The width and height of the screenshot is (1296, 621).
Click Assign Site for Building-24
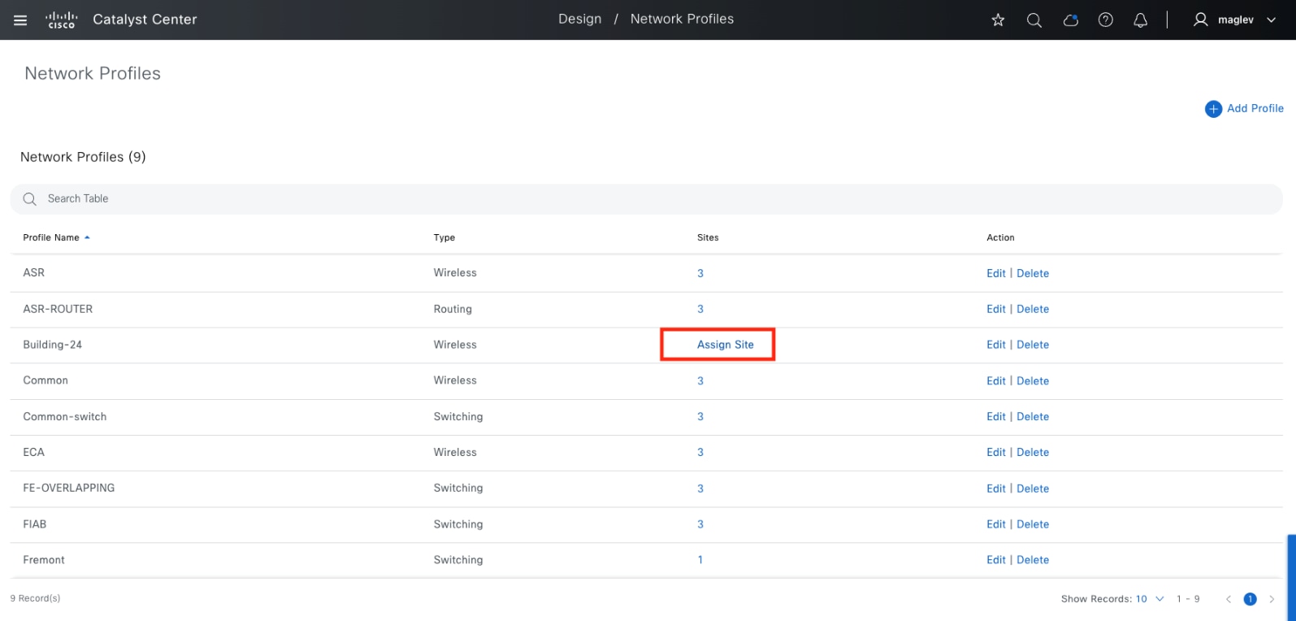[725, 345]
